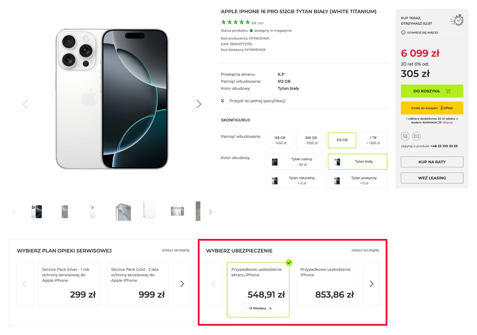Click the KUP NA RATY button
This screenshot has width=477, height=335.
point(432,162)
